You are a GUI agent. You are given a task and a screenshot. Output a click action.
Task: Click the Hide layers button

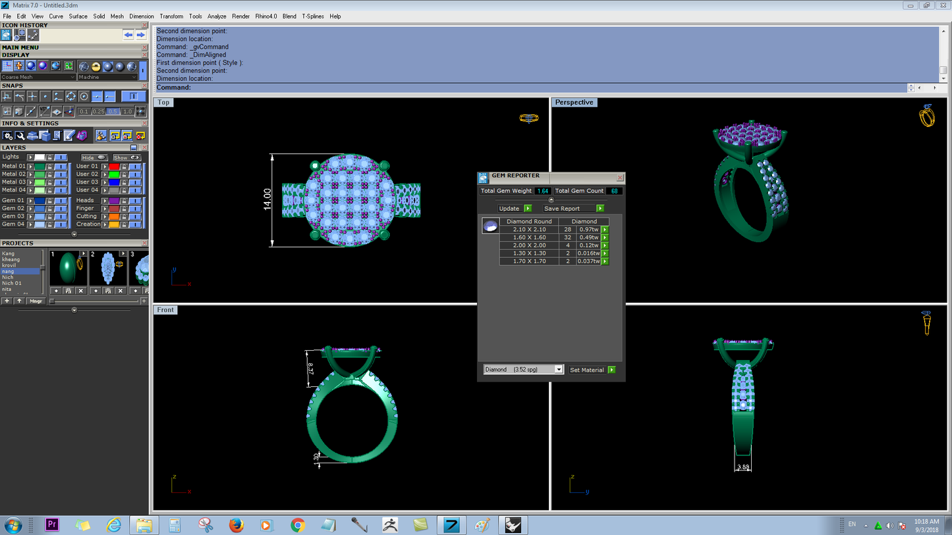tap(94, 157)
